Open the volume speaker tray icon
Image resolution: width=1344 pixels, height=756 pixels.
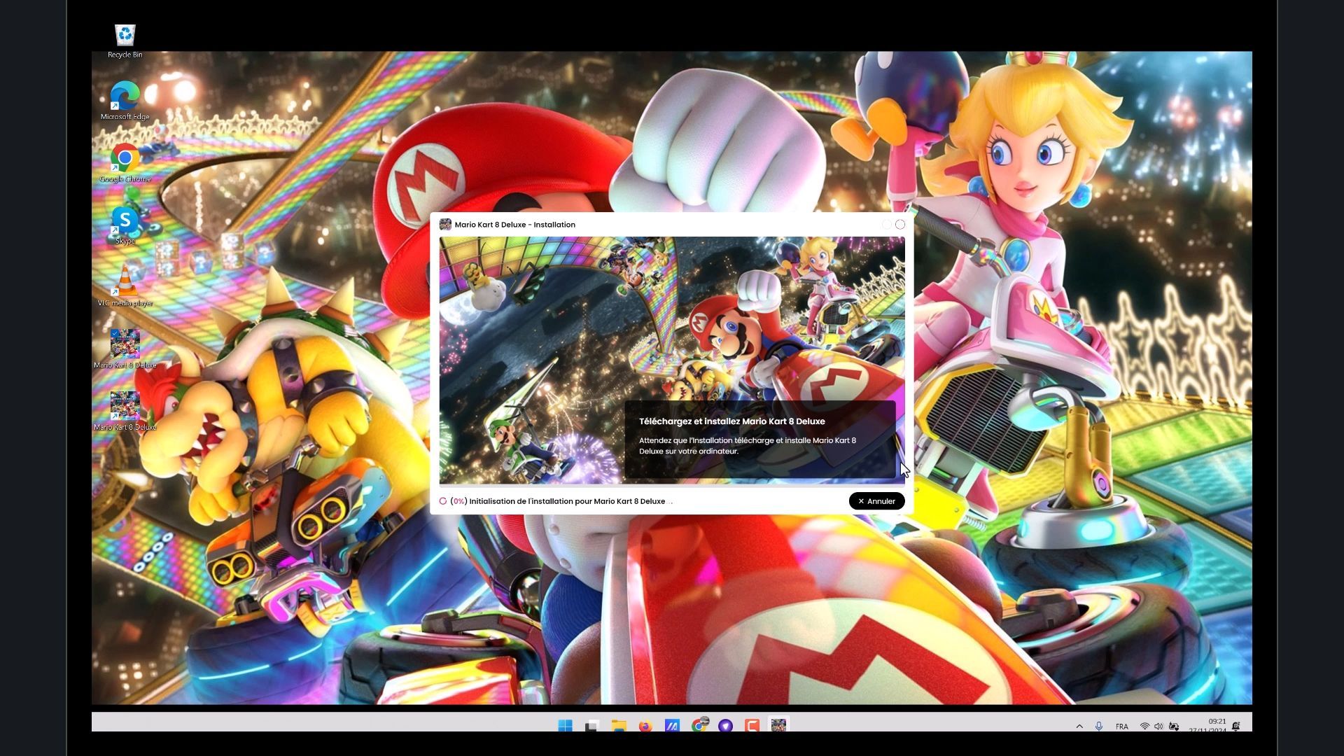1158,727
